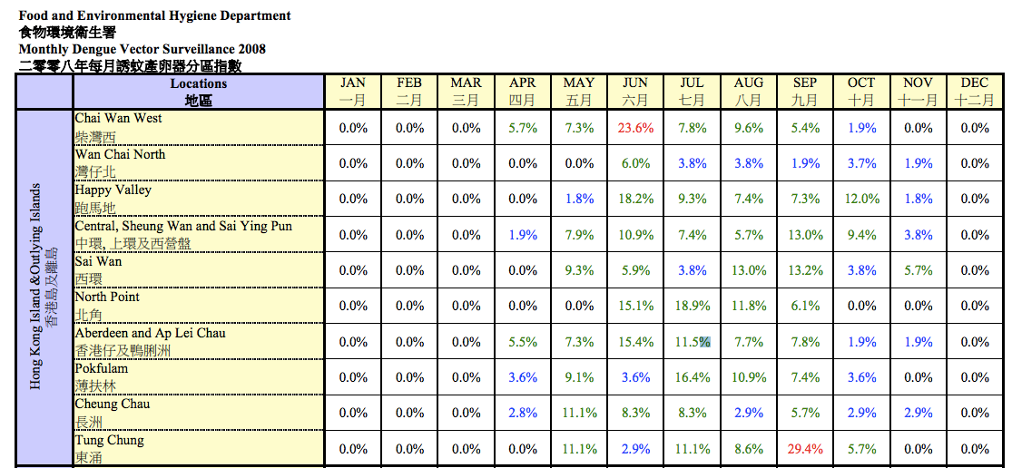Image resolution: width=1012 pixels, height=468 pixels.
Task: Click Pokfulam July value 16.4%
Action: [692, 377]
